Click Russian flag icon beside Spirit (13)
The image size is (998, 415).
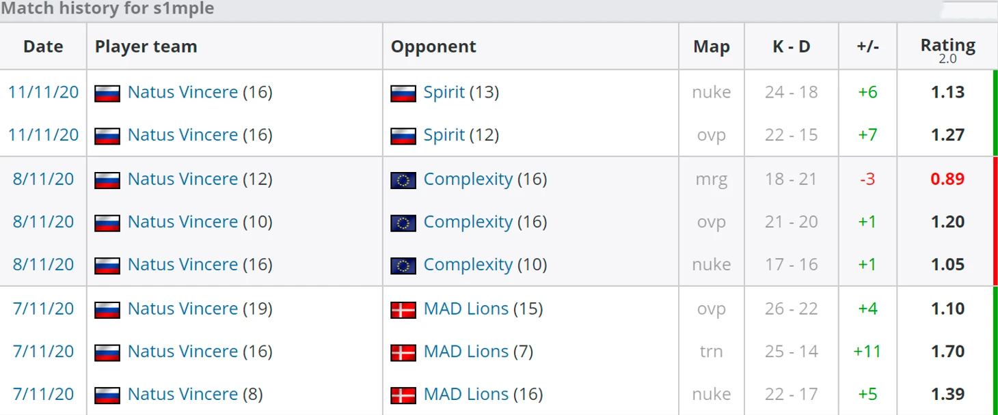[403, 93]
